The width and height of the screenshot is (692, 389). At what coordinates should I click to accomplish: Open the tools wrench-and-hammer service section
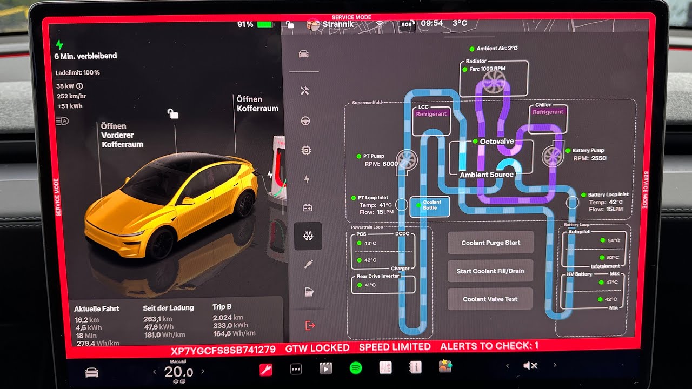[x=305, y=91]
